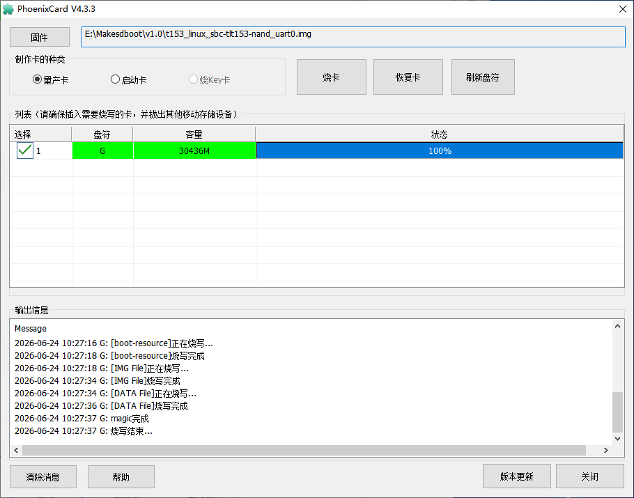Click the 容量 column header
The height and width of the screenshot is (498, 634).
pos(194,134)
